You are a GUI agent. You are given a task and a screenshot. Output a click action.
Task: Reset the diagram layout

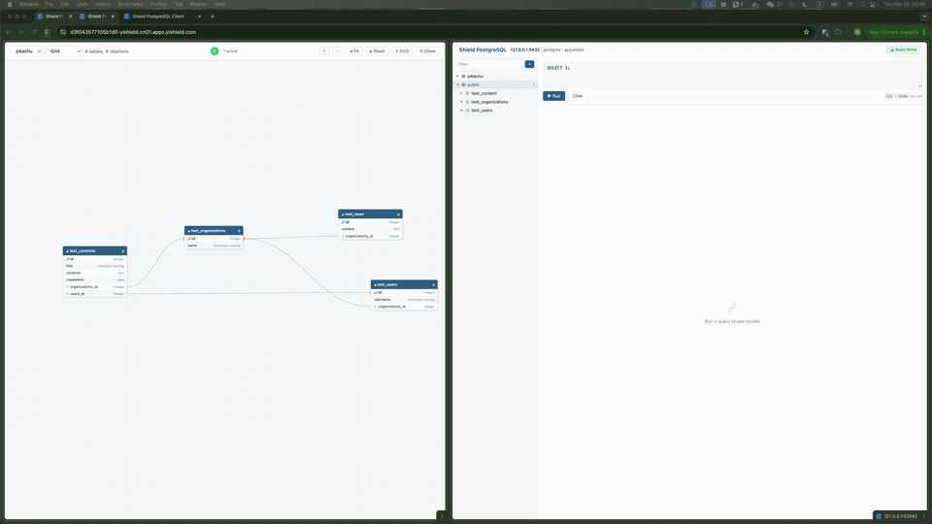tap(377, 51)
